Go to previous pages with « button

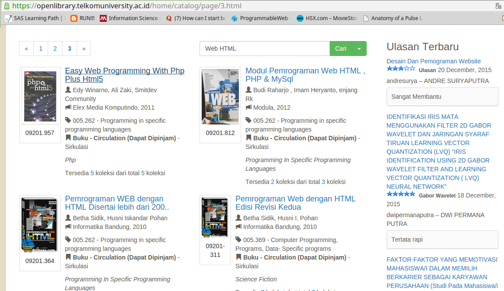[26, 48]
